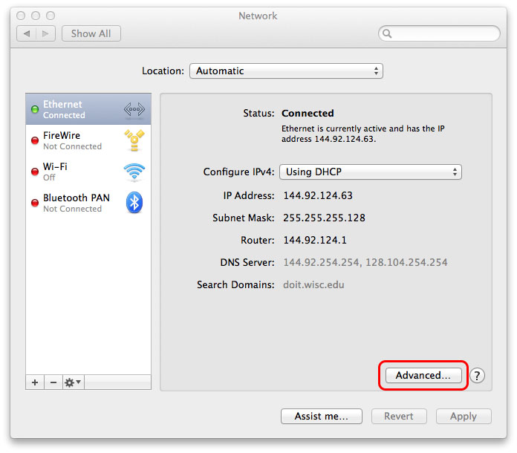Image resolution: width=517 pixels, height=453 pixels.
Task: Open the gear action menu
Action: [74, 382]
